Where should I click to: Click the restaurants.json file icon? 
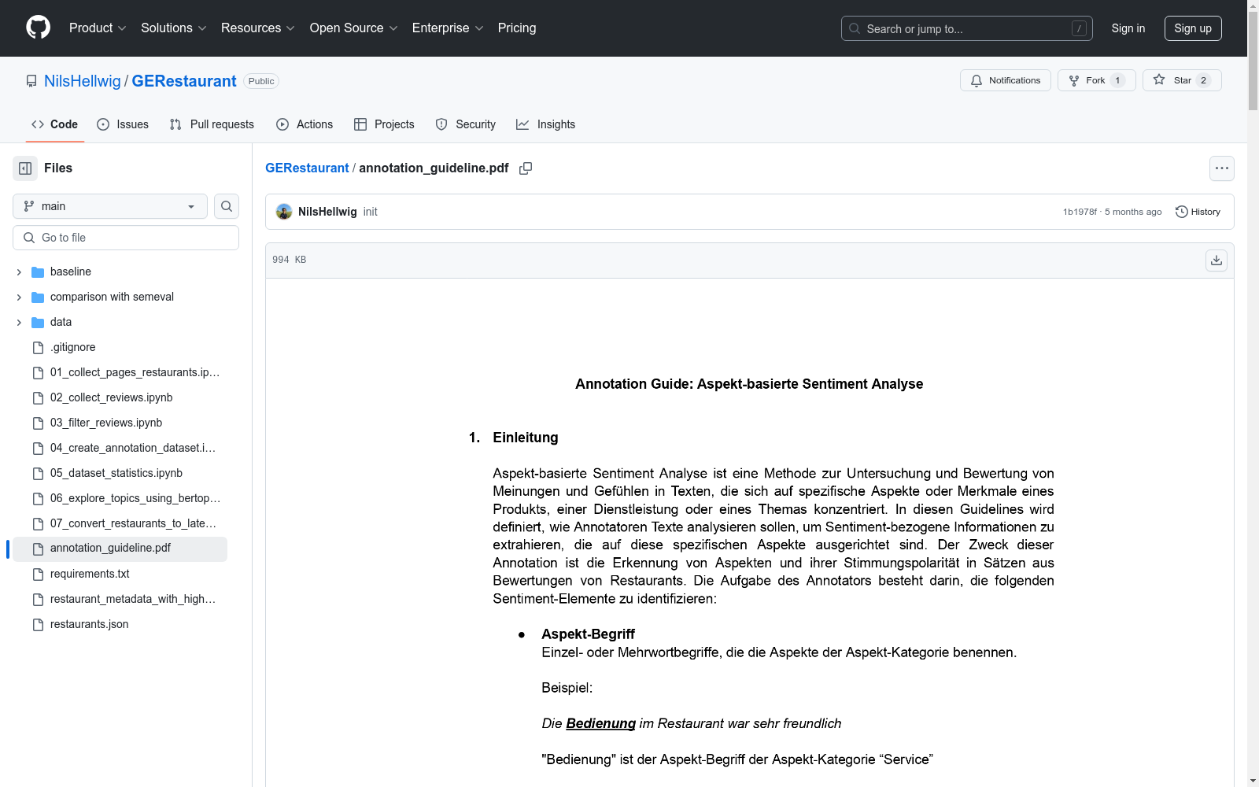pos(38,625)
